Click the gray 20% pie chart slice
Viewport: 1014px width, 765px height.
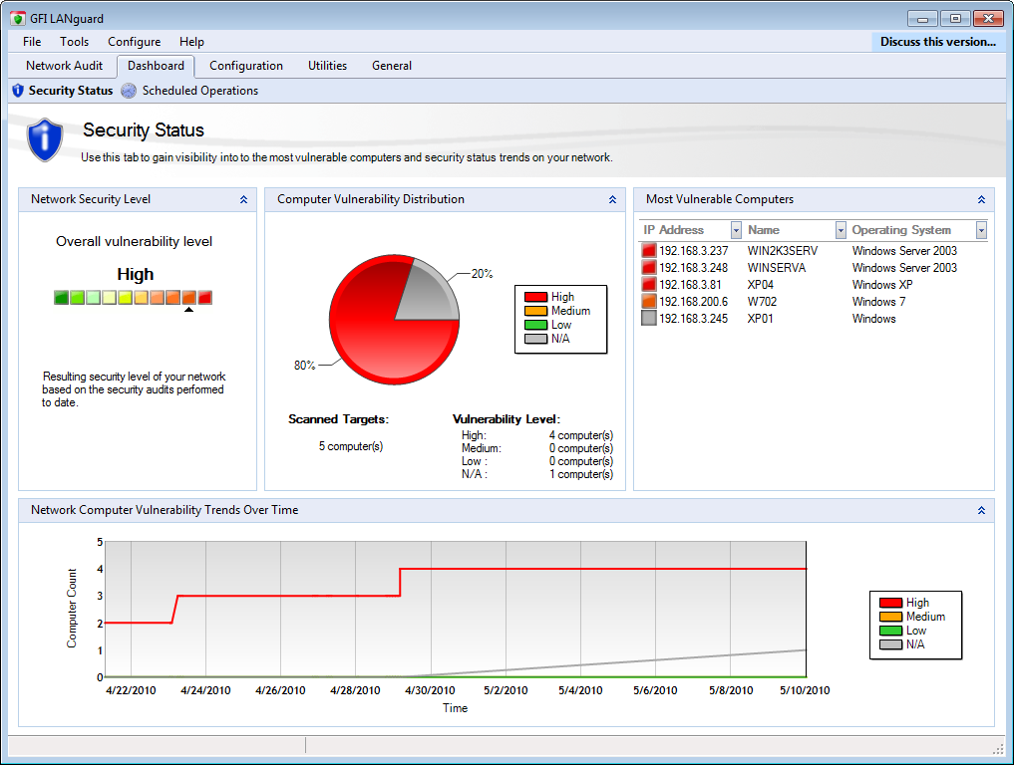pos(432,294)
